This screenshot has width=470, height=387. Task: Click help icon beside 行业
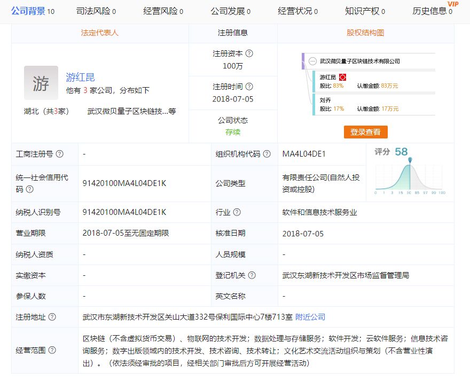pos(237,212)
